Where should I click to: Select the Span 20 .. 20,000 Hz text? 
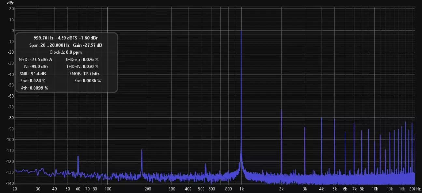[x=49, y=45]
